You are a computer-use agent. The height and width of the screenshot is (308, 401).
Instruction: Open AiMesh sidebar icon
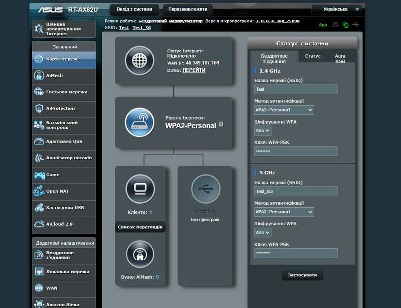(x=39, y=75)
